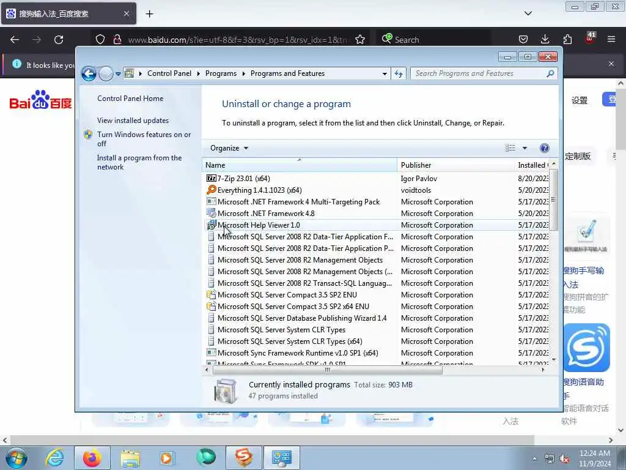Dismiss the Firefox notification bar

(x=611, y=64)
